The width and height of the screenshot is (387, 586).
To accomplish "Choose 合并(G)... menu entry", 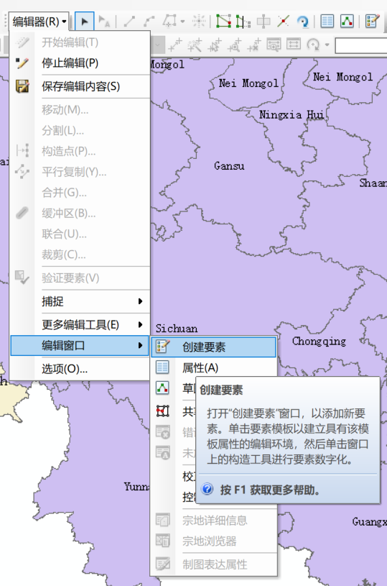I will point(80,193).
